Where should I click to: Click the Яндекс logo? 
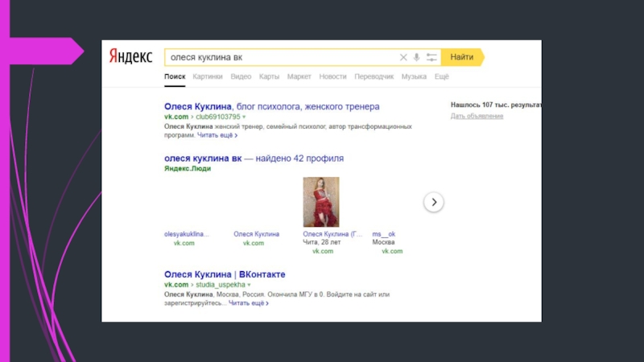(x=130, y=56)
